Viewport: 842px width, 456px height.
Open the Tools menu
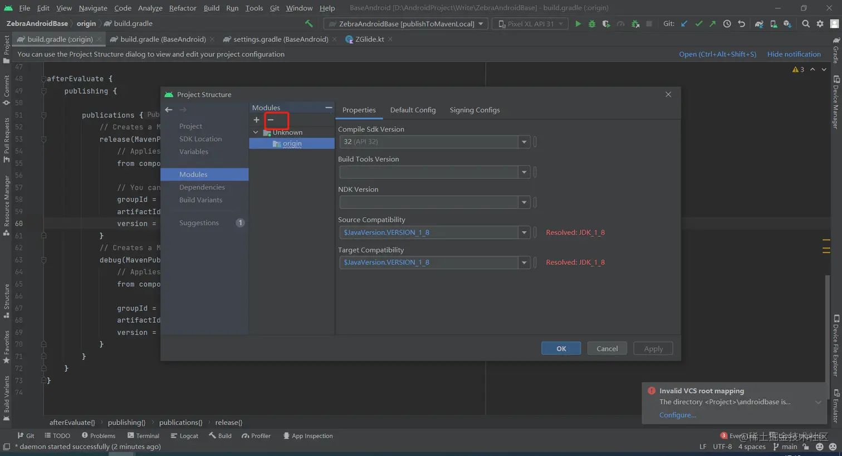pos(254,8)
